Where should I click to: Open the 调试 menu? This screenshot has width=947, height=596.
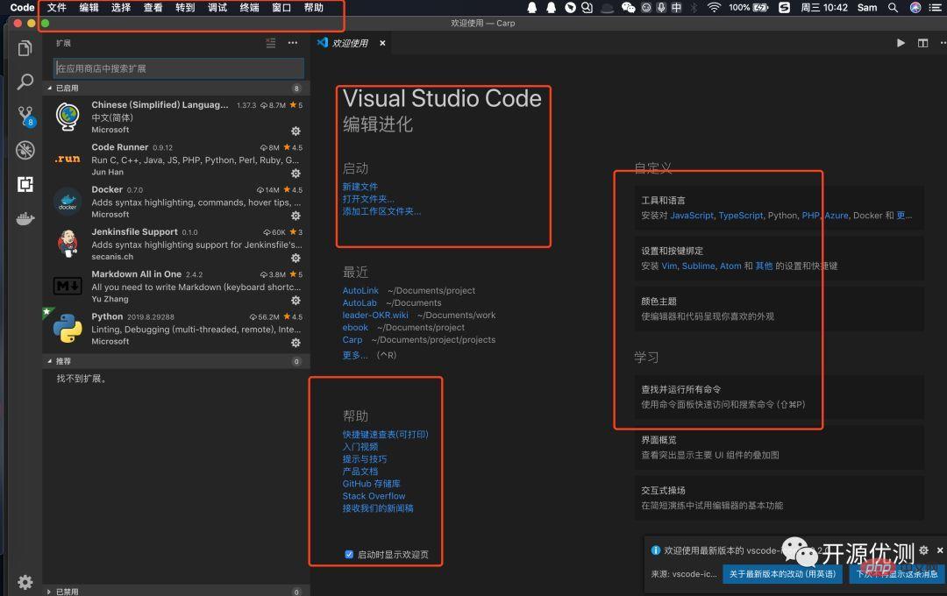click(x=217, y=7)
